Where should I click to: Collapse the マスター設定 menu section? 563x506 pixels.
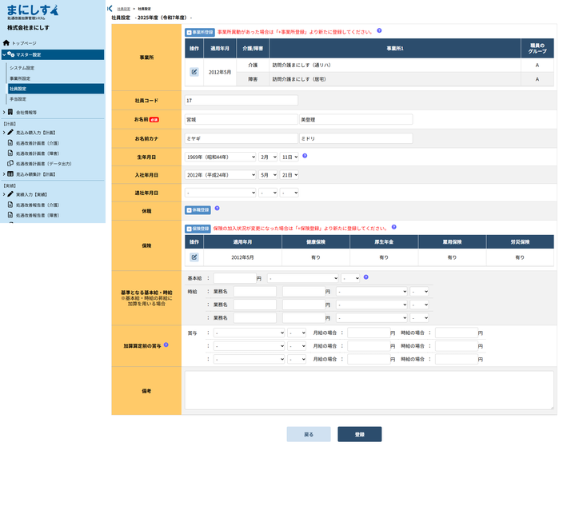tap(4, 54)
